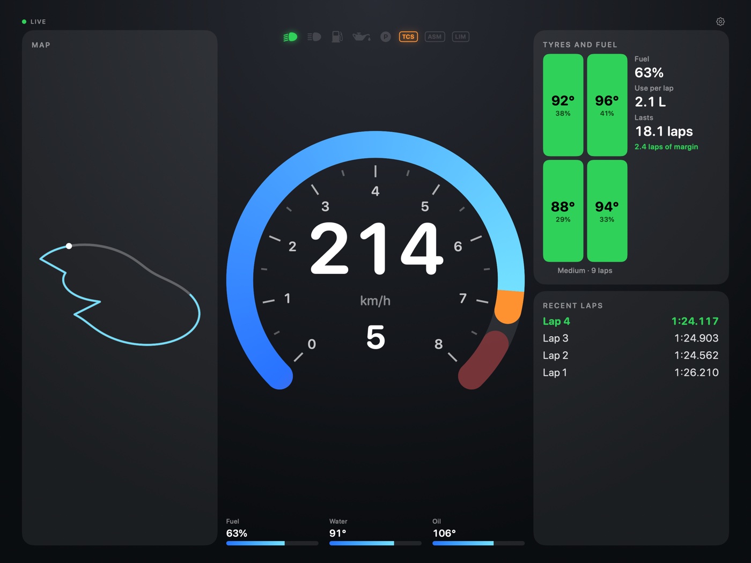Click the orange rev warning segment on tachometer
The width and height of the screenshot is (751, 563).
click(x=509, y=307)
